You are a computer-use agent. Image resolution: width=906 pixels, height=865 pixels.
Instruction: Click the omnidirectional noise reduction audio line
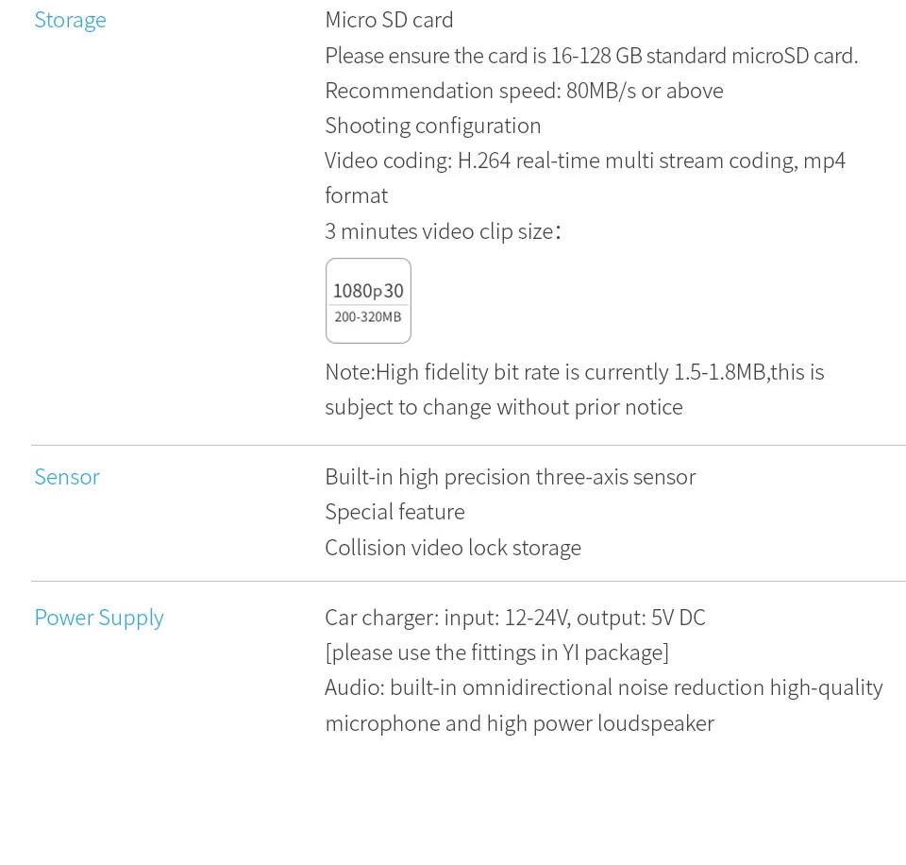603,687
